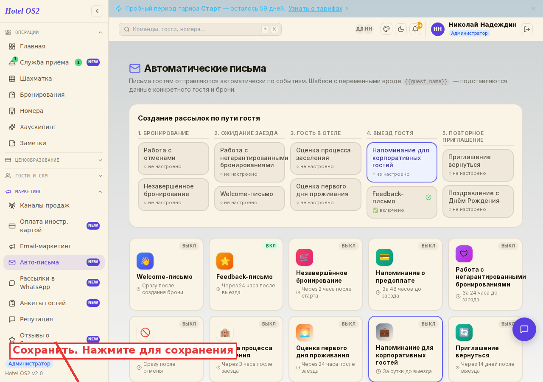Click the star Feedback-письмо icon
The height and width of the screenshot is (382, 543).
coord(225,261)
